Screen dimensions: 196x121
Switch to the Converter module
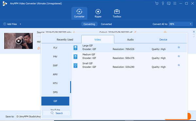79,13
